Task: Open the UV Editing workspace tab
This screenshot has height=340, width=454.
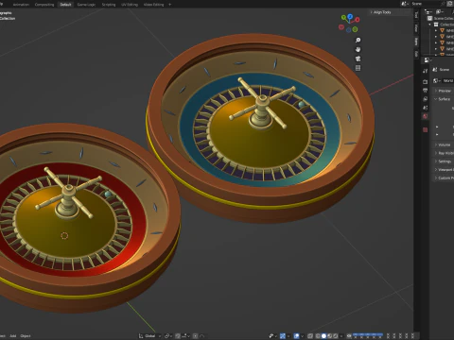Action: point(130,5)
